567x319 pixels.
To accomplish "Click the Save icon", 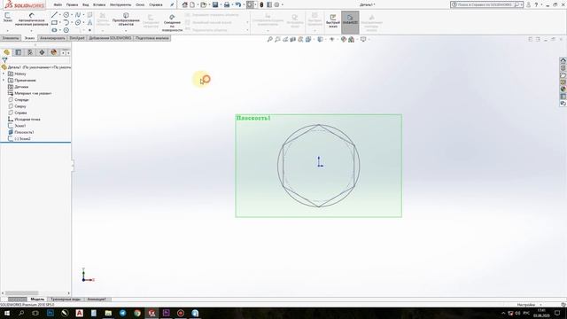I will 215,4.
